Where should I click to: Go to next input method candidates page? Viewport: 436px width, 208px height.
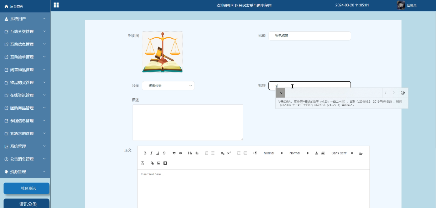(394, 93)
